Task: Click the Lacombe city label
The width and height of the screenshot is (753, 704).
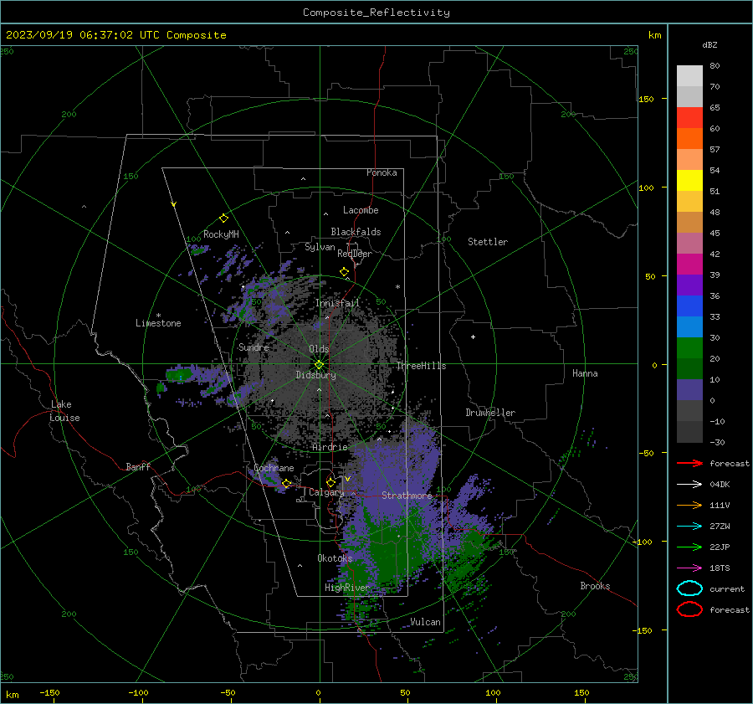Action: pyautogui.click(x=361, y=210)
